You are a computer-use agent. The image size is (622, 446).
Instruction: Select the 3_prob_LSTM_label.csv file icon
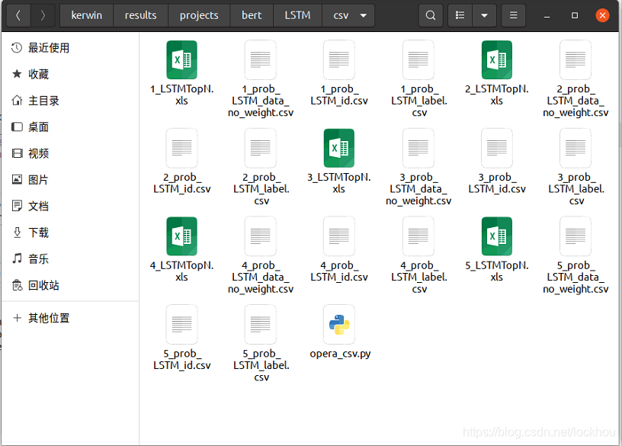pos(576,148)
